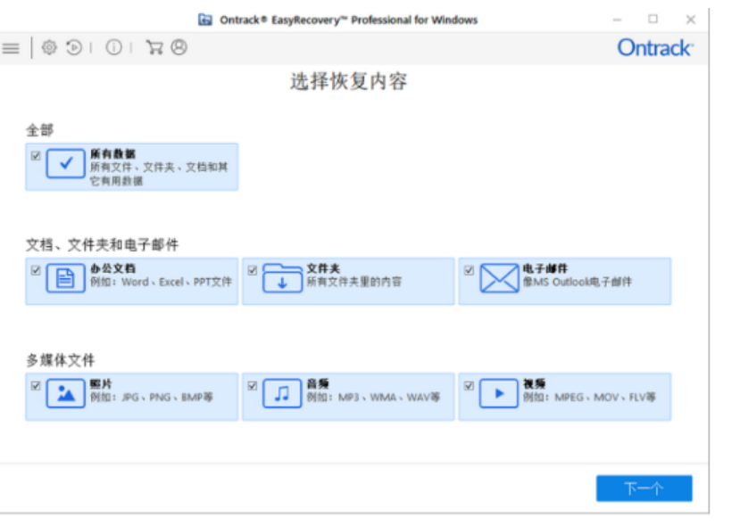Open the user account icon
732x526 pixels.
tap(179, 48)
